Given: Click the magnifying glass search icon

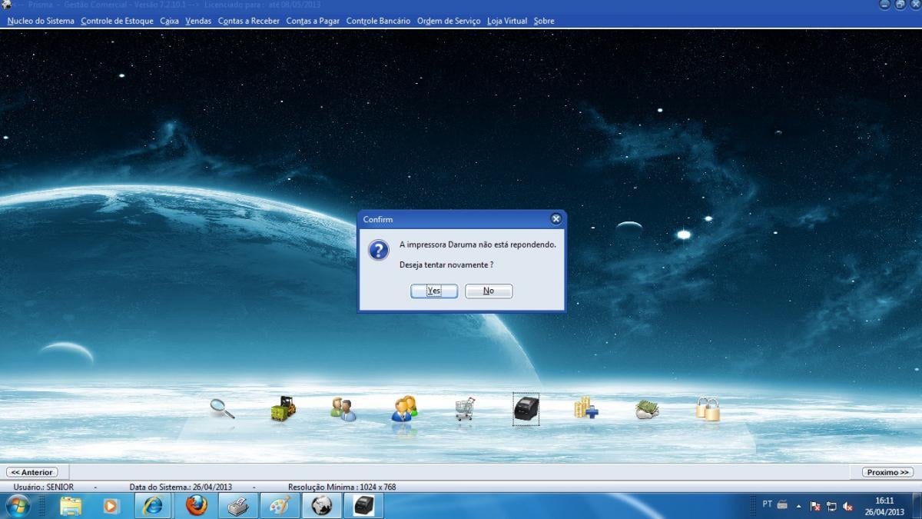Looking at the screenshot, I should (222, 408).
